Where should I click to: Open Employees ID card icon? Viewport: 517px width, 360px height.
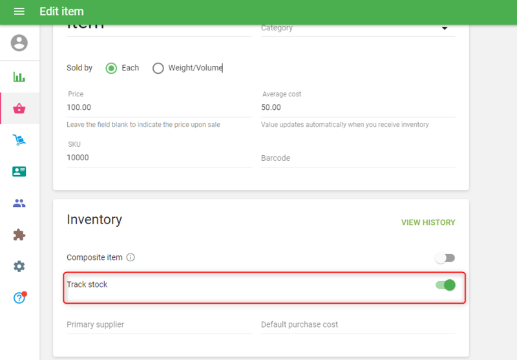click(19, 172)
